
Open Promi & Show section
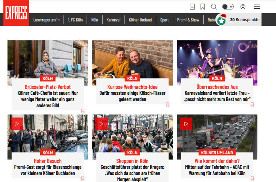coord(188,20)
